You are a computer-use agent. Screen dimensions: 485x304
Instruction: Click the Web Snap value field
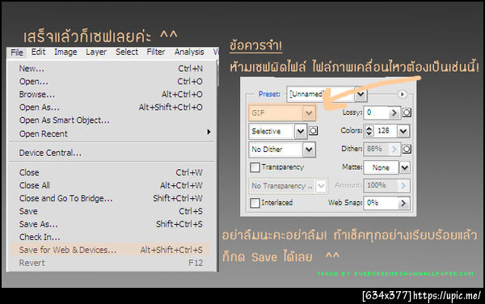[381, 203]
